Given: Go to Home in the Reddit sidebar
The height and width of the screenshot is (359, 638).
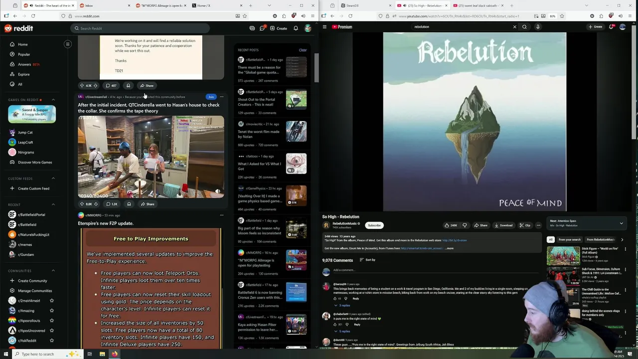Looking at the screenshot, I should point(23,44).
